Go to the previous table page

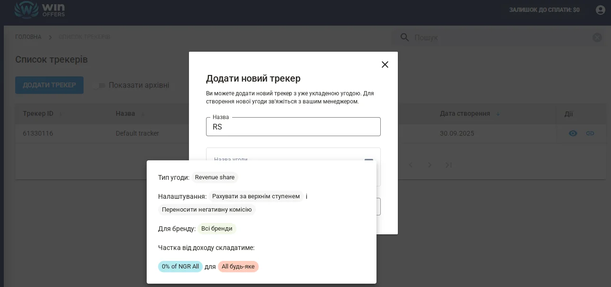point(411,165)
